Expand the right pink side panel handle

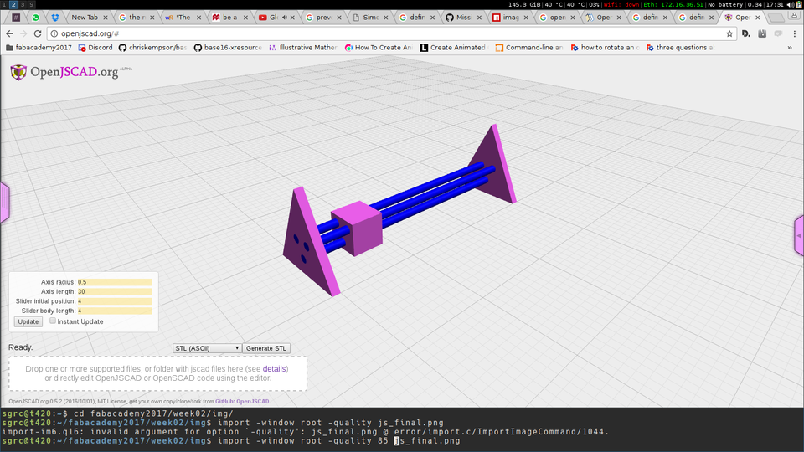[799, 236]
